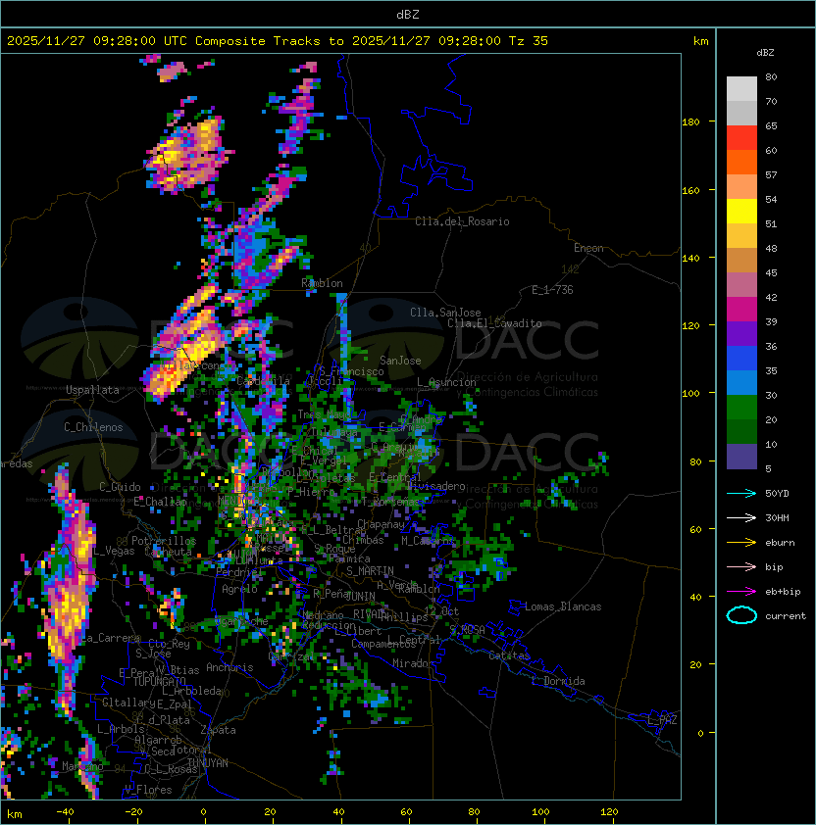
Task: Click the '12_Oct' place label
Action: coord(441,611)
